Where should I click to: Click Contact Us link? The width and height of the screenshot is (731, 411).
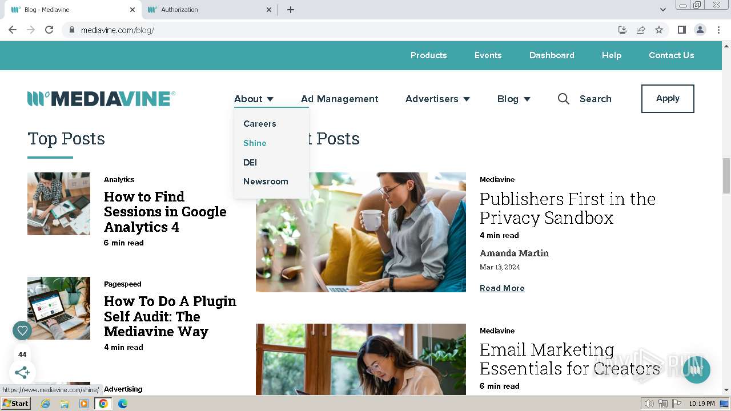[672, 55]
